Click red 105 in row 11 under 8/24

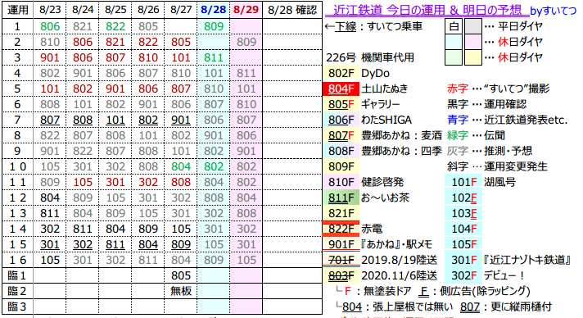pos(83,182)
